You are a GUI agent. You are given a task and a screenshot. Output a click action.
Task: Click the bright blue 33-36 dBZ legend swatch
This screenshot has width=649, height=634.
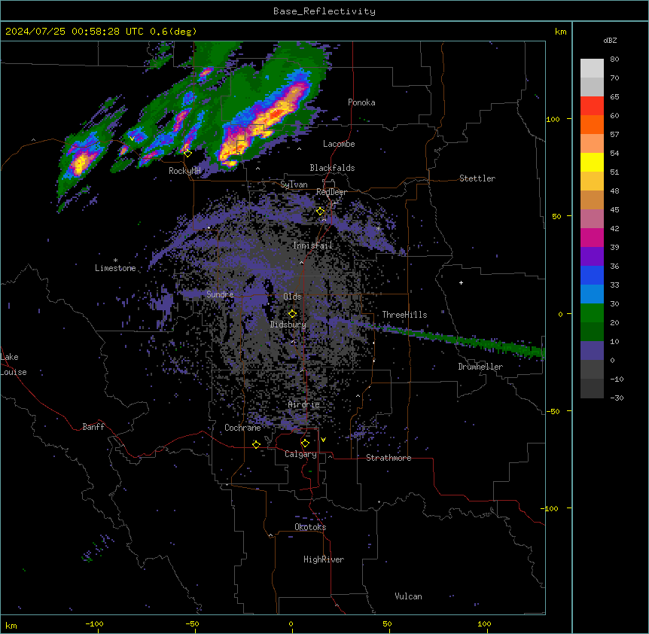[592, 276]
